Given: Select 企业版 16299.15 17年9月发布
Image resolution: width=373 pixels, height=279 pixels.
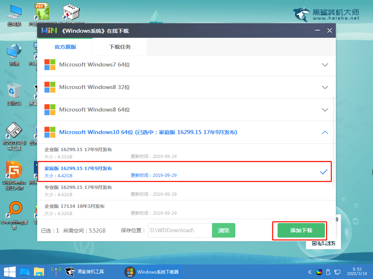Looking at the screenshot, I should tap(185, 153).
